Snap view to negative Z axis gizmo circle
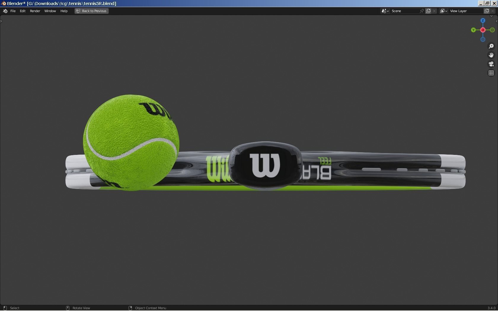Image resolution: width=498 pixels, height=311 pixels. coord(483,39)
